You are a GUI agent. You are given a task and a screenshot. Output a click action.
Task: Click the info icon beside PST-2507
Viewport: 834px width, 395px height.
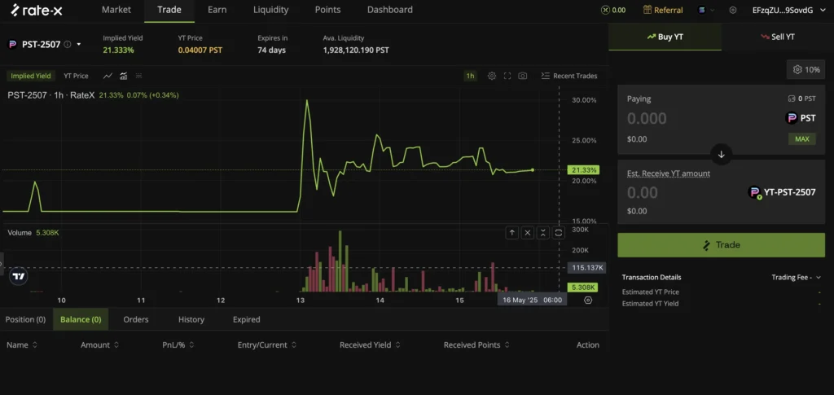point(68,44)
